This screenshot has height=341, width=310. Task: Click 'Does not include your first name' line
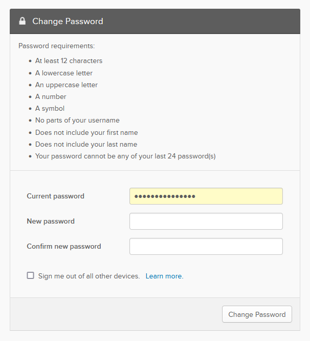[86, 132]
